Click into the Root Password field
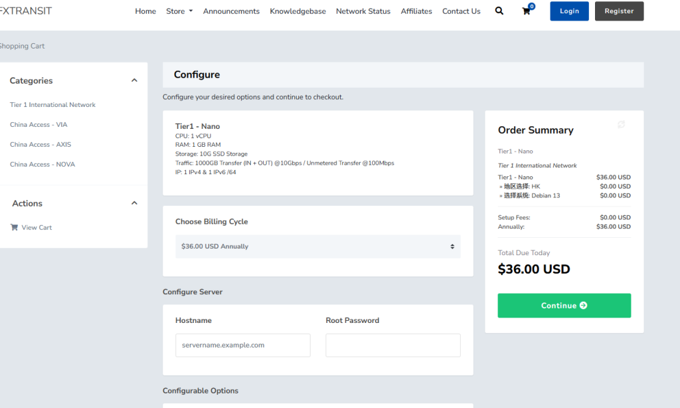680x408 pixels. click(392, 346)
